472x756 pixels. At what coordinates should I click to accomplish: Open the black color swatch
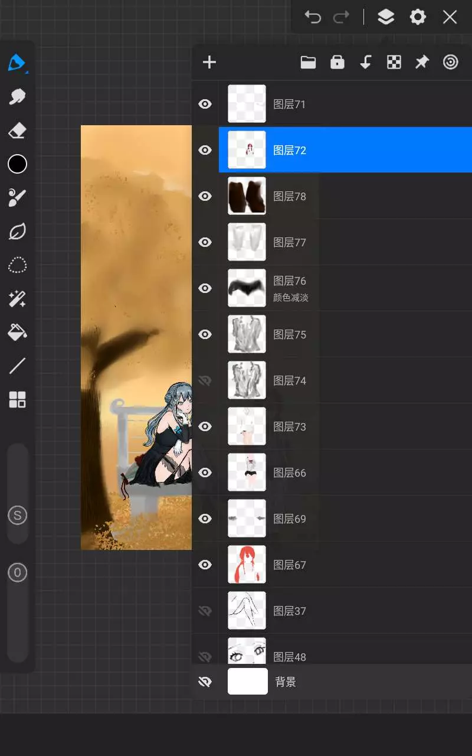pyautogui.click(x=17, y=164)
